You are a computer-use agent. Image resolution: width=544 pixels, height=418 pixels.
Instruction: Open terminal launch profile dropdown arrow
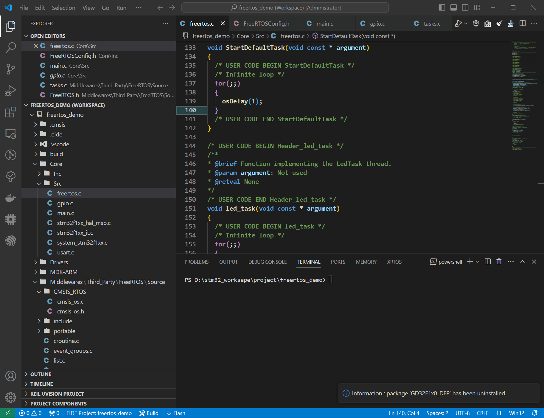pyautogui.click(x=477, y=262)
